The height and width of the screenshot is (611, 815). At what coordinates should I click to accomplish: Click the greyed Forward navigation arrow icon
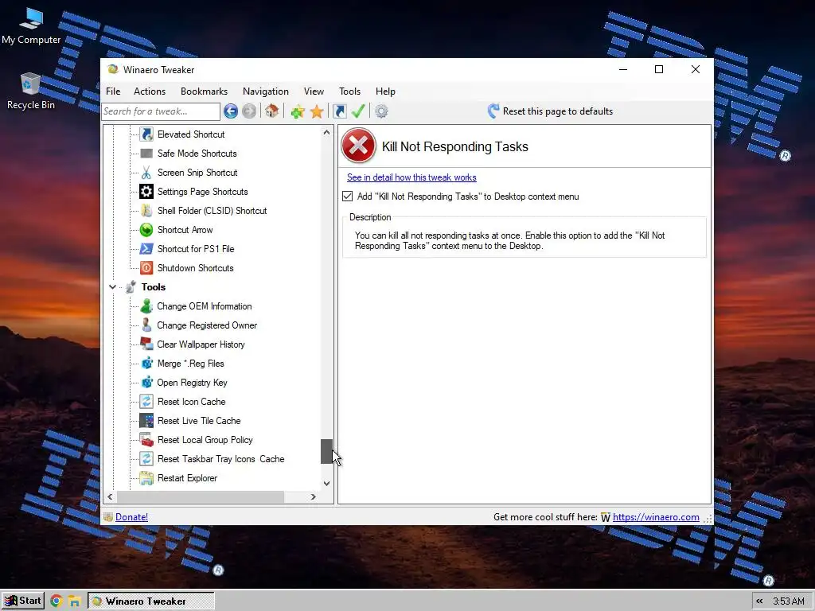[249, 111]
